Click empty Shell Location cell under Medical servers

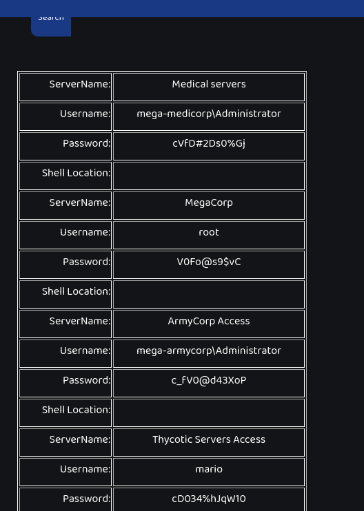[x=209, y=176]
